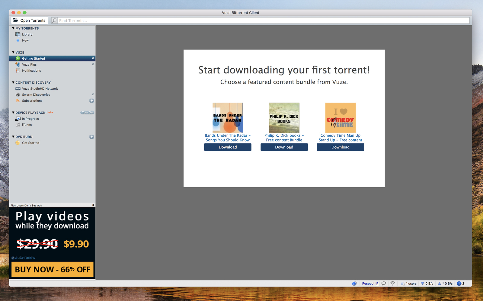Click the Find Torrents search field
This screenshot has width=483, height=301.
click(x=263, y=20)
